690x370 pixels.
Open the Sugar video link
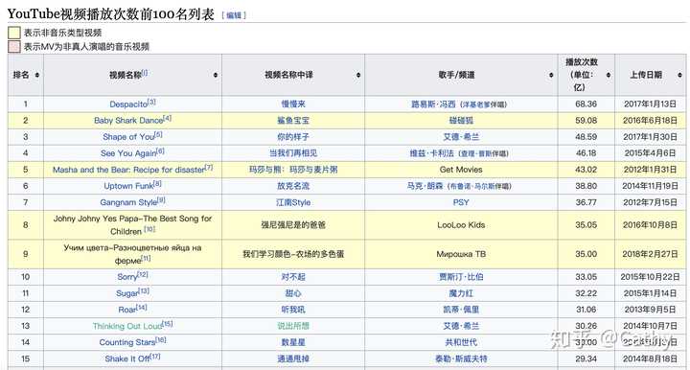tap(127, 293)
